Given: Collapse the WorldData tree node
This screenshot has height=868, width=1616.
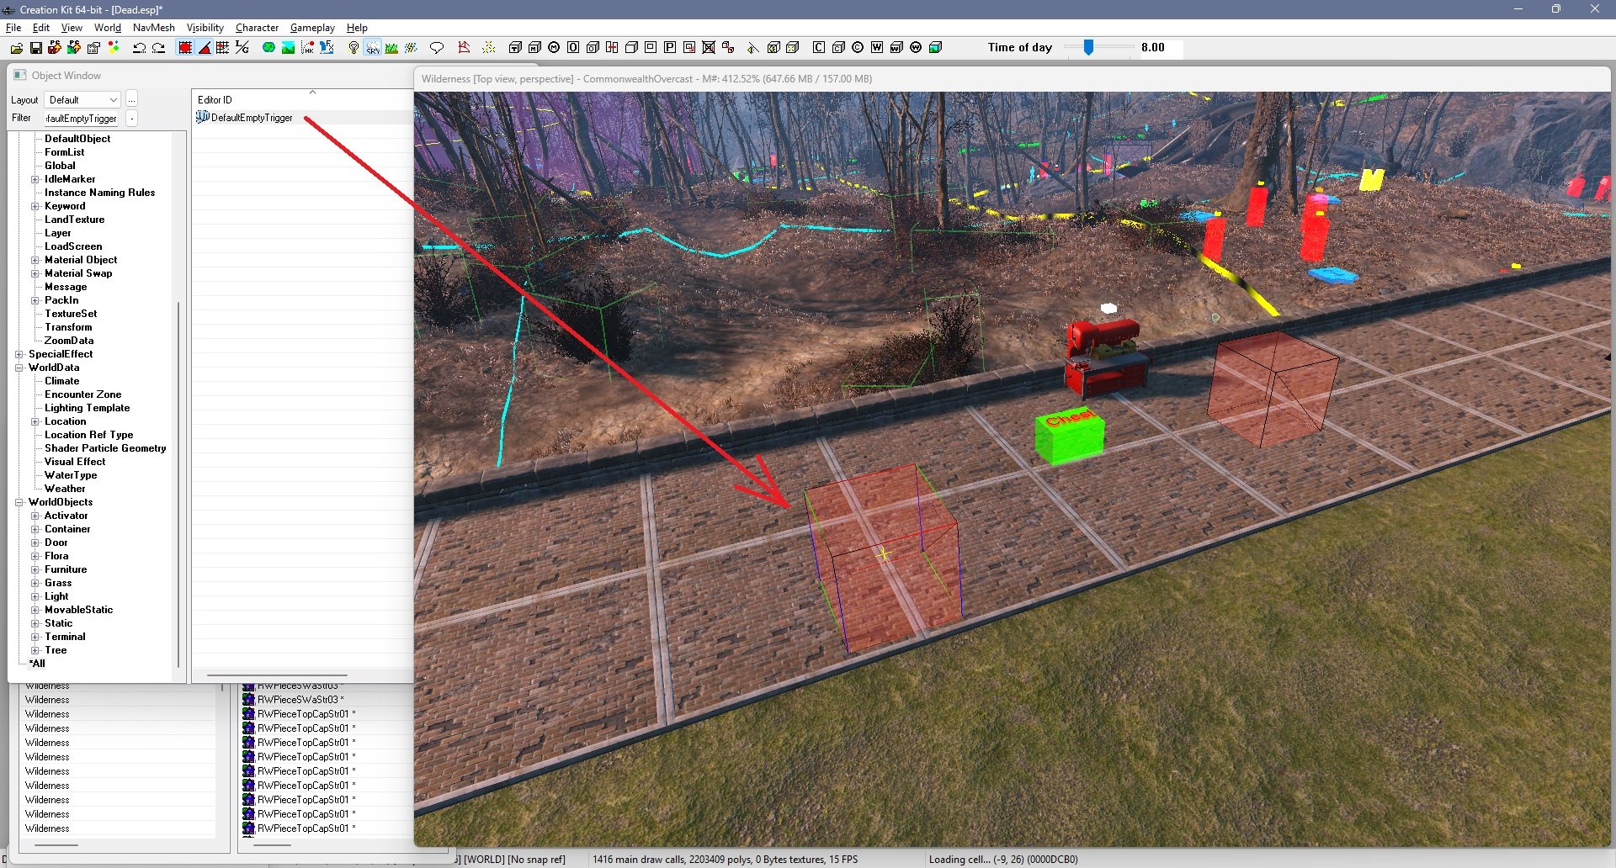Looking at the screenshot, I should 19,368.
